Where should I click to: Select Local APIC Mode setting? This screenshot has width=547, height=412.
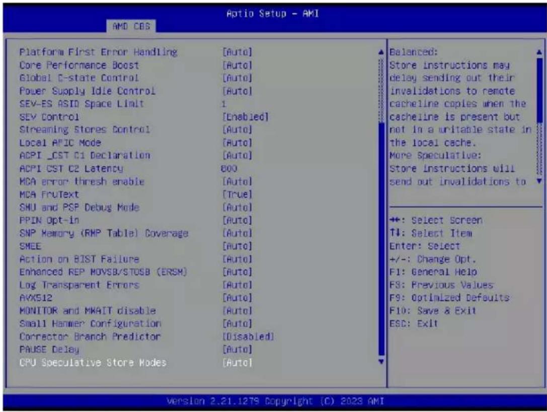(60, 143)
